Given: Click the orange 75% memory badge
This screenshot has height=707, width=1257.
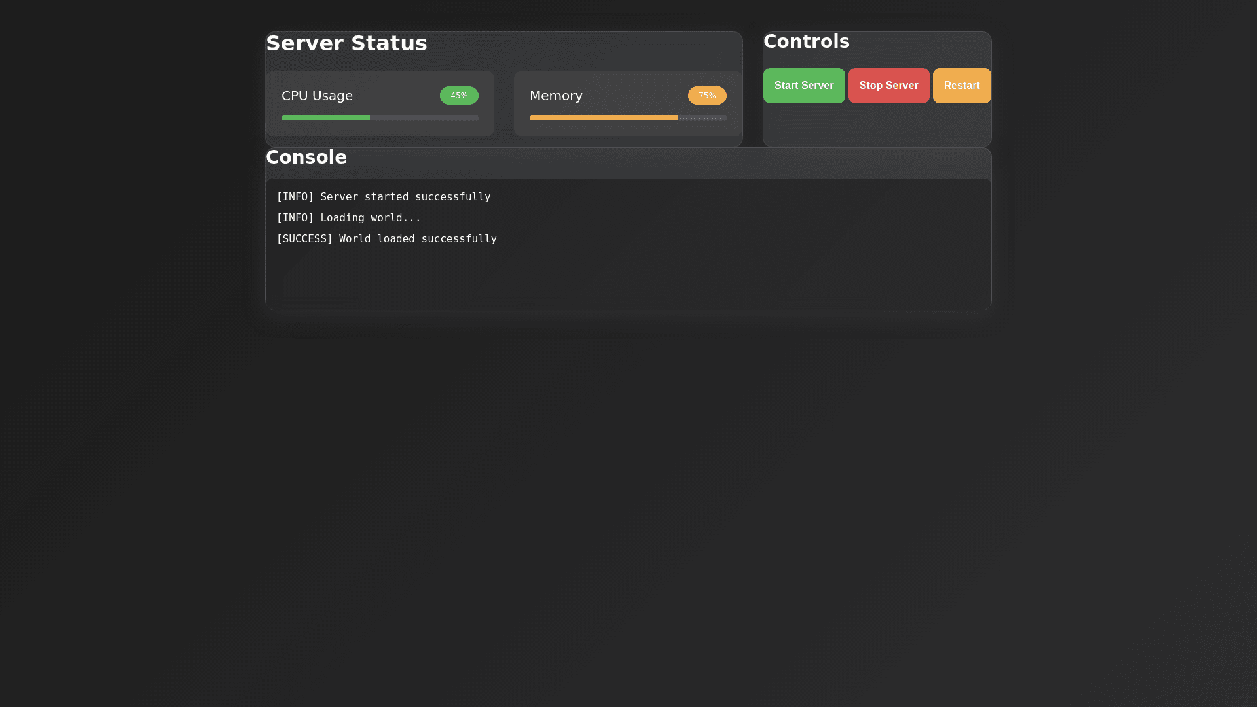Looking at the screenshot, I should coord(706,96).
